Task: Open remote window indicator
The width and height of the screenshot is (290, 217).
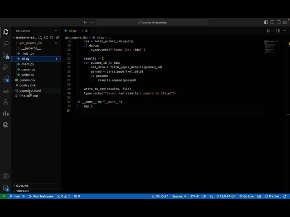Action: 4,196
